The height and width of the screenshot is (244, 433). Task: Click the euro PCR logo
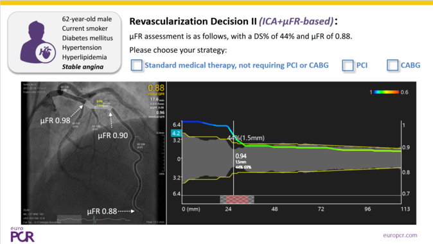[x=22, y=234]
